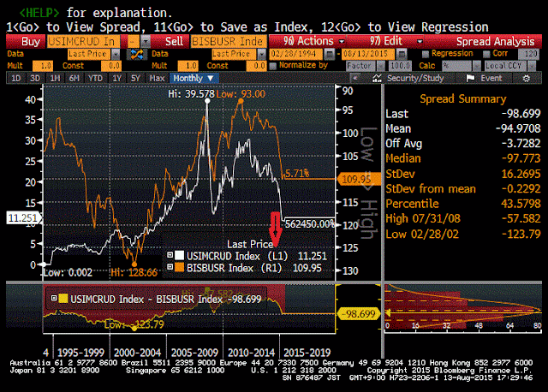
Task: Click the Sell button
Action: coord(170,42)
